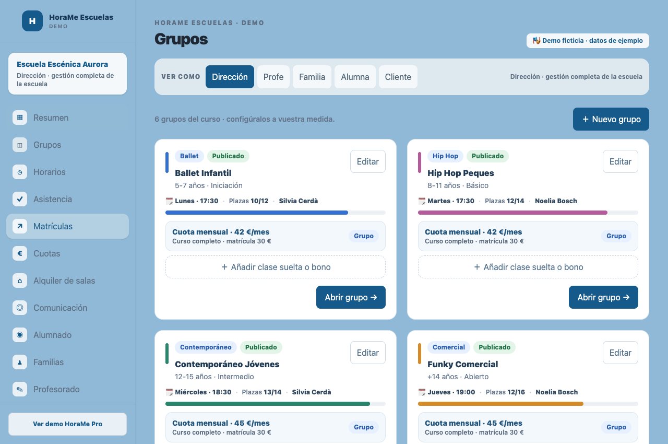
Task: Click the Cuotas euro icon
Action: point(20,253)
